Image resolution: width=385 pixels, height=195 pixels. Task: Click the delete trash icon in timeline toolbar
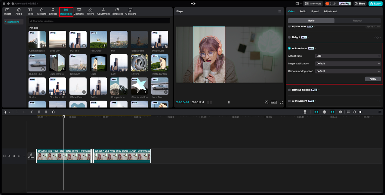[x=53, y=112]
